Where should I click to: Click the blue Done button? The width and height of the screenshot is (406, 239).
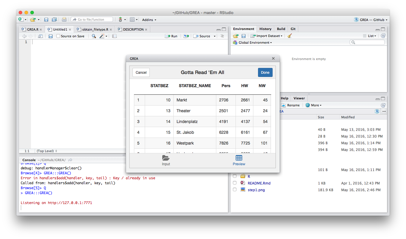[265, 72]
